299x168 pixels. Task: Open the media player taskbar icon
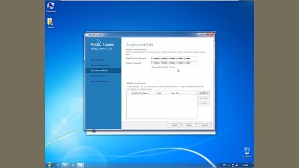coord(73,165)
